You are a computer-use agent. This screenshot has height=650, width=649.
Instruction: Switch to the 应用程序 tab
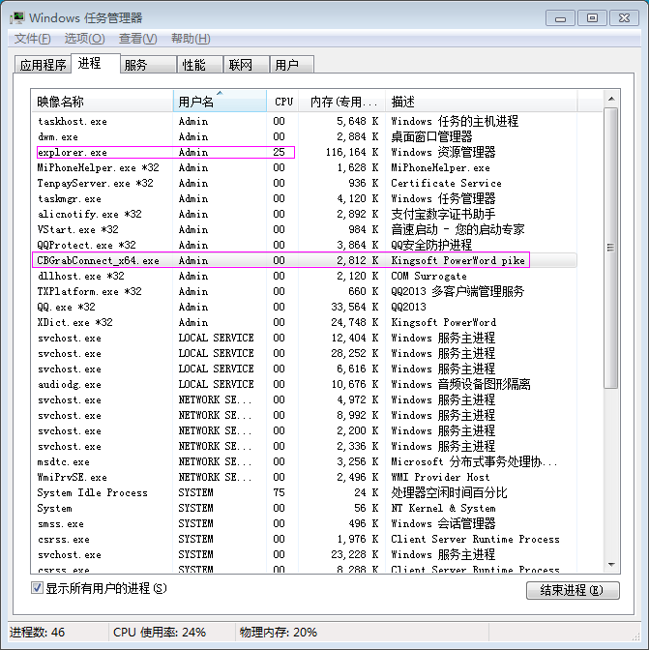[44, 65]
